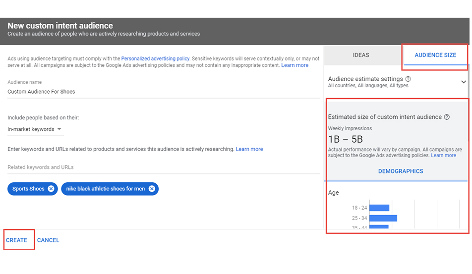Edit the Audience name field
Viewport: 472px width, 274px height.
tap(164, 92)
